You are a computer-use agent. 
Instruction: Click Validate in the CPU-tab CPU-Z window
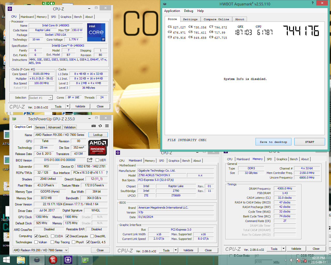coord(80,106)
